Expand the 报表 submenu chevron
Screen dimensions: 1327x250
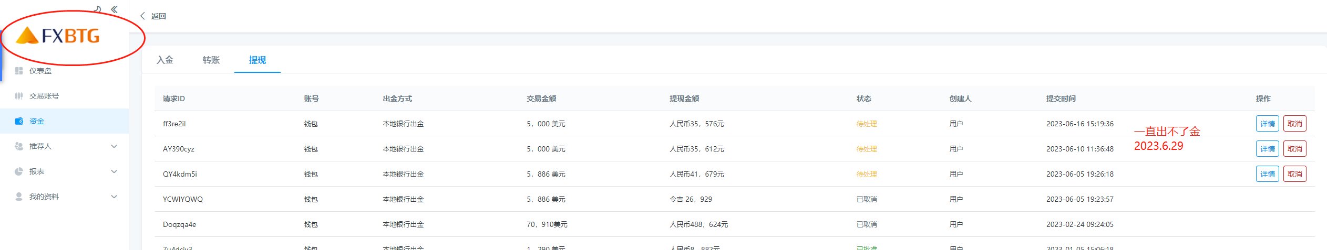tap(114, 171)
